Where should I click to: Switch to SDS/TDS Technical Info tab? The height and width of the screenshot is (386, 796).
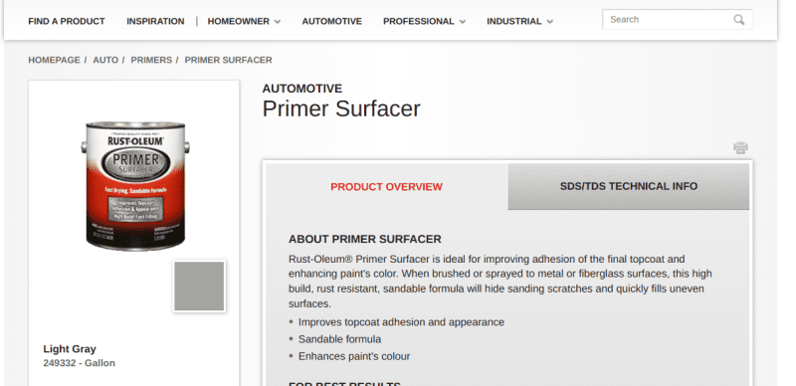[x=629, y=186]
